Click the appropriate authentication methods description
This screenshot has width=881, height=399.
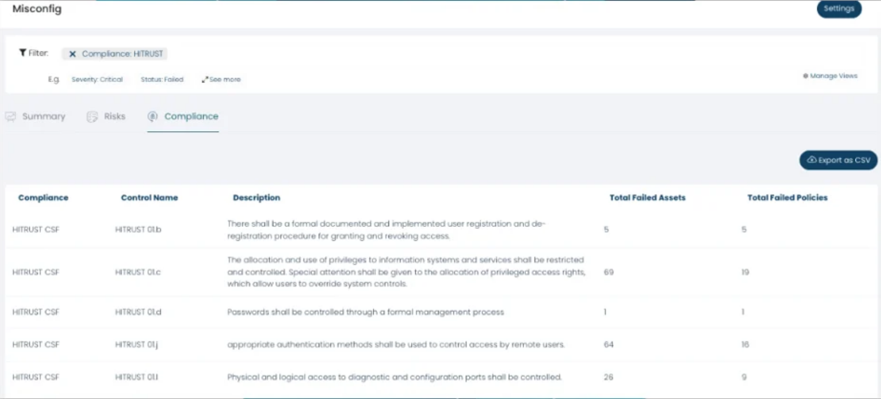point(395,345)
